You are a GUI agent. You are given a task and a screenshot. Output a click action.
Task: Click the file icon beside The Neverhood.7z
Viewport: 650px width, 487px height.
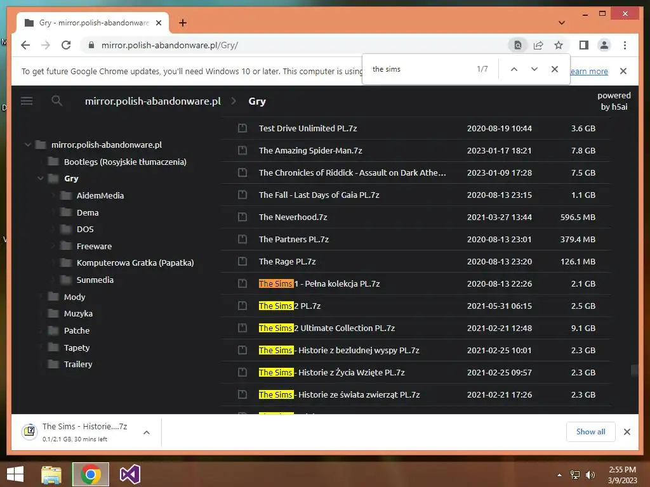tap(242, 217)
